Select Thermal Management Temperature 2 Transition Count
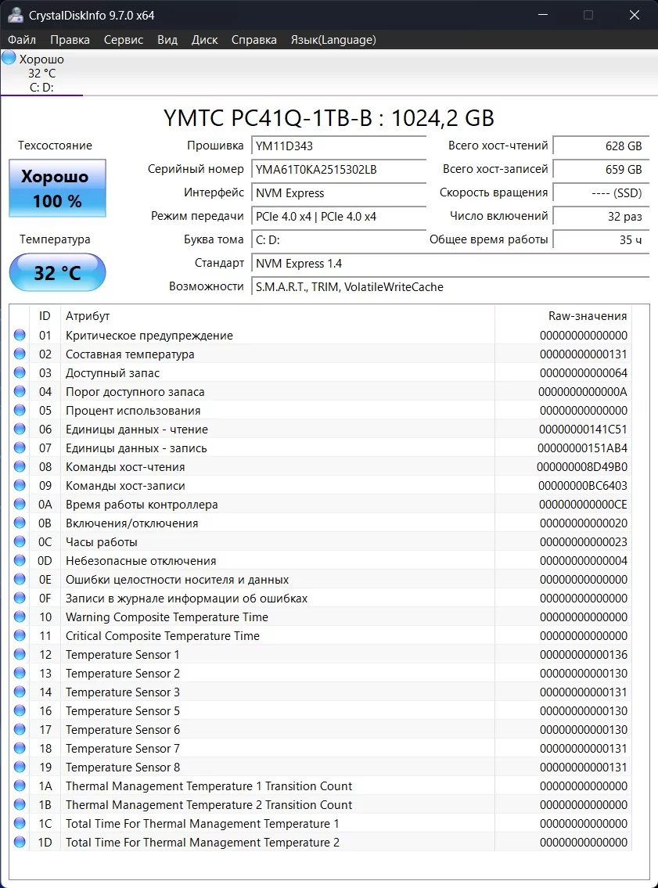The image size is (658, 888). coord(209,805)
